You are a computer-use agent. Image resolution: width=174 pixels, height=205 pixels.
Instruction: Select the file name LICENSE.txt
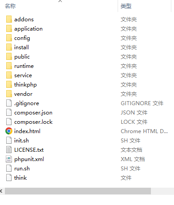coord(29,150)
